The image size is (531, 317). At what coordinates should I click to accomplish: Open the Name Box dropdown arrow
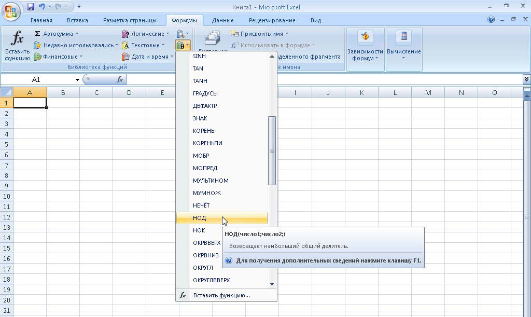(x=77, y=79)
